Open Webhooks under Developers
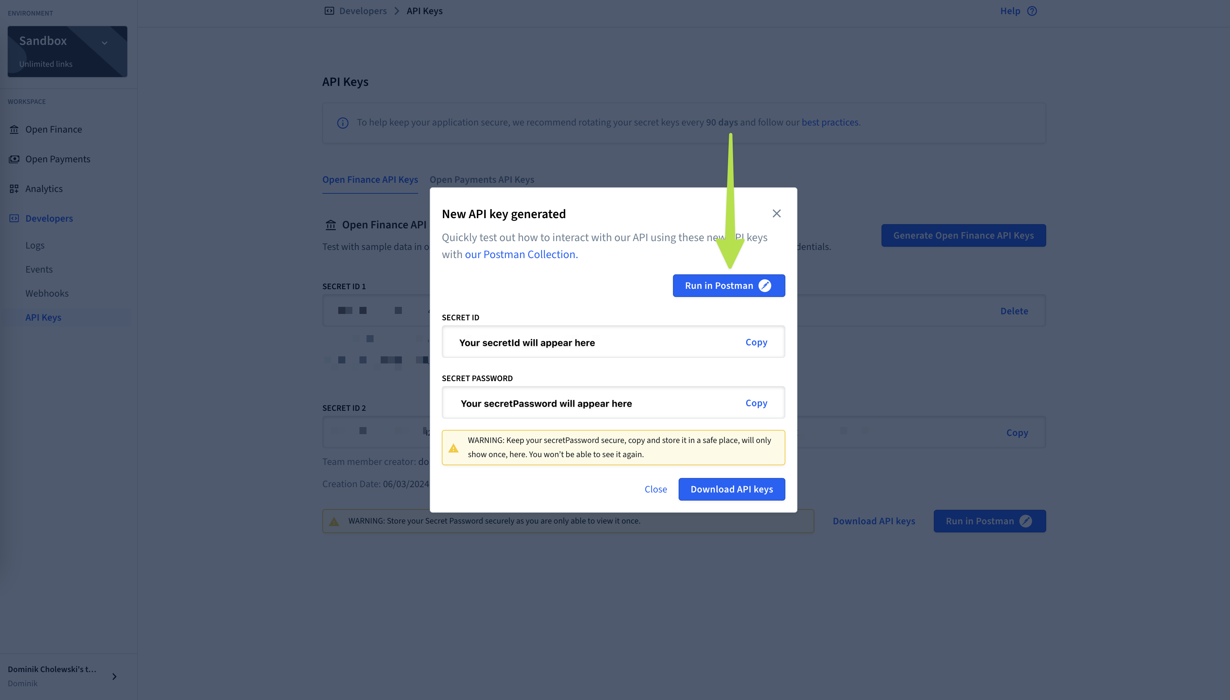 pos(47,293)
